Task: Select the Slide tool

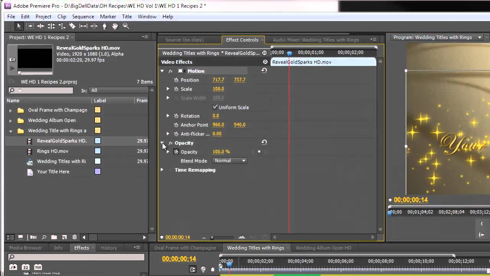Action: 94,26
